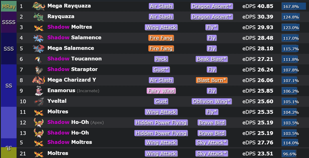Select the Shadow Ho-Oh Apex sprite in row 12

39,122
